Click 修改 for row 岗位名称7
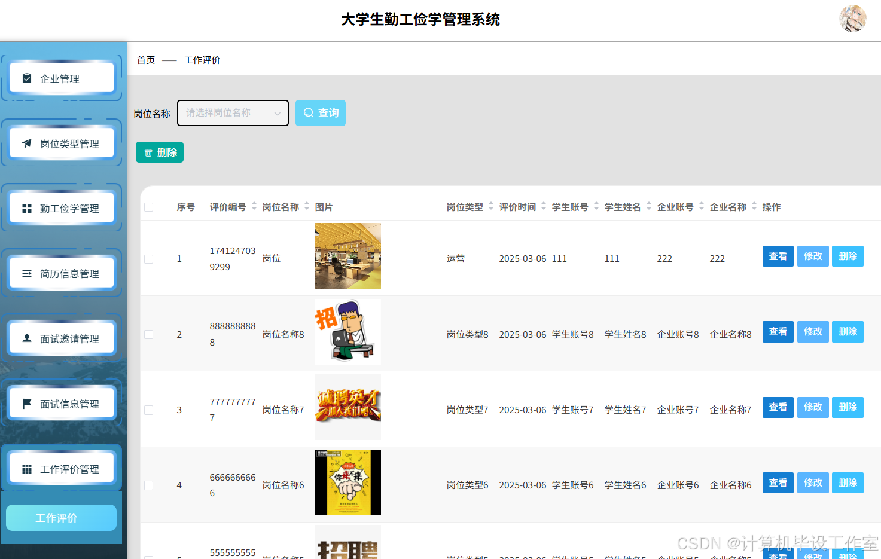Screen dimensions: 881x559 (x=813, y=407)
